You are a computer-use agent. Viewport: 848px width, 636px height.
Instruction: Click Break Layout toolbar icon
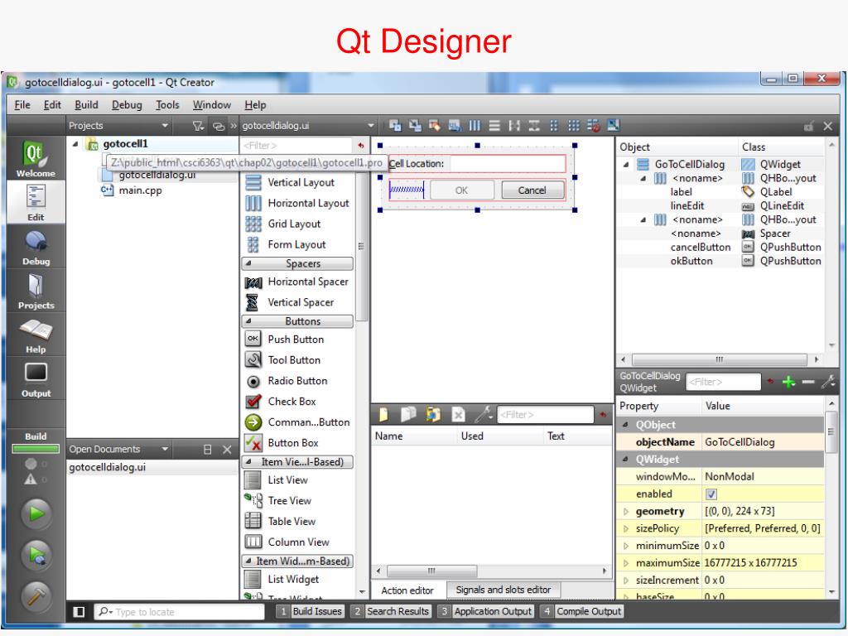point(593,126)
